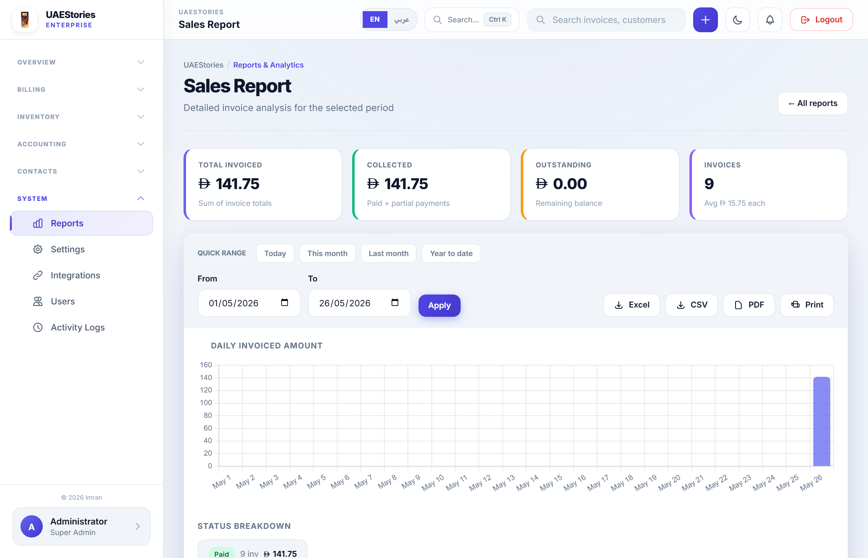Expand the Accounting sidebar section

[x=81, y=144]
